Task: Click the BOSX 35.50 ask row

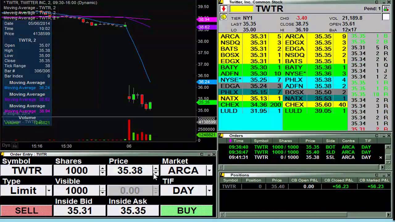Action: click(x=315, y=92)
